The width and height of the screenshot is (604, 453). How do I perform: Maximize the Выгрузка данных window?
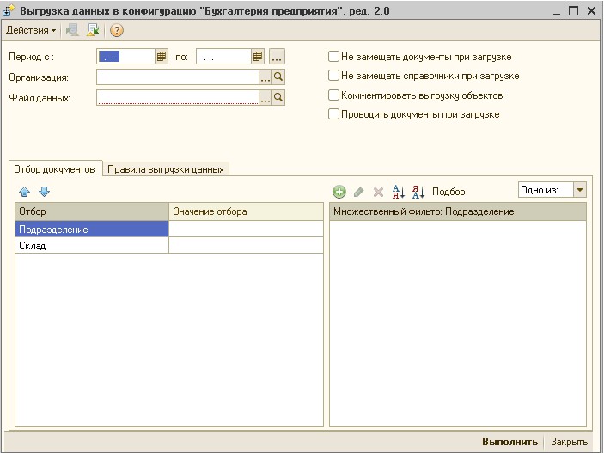pyautogui.click(x=574, y=11)
